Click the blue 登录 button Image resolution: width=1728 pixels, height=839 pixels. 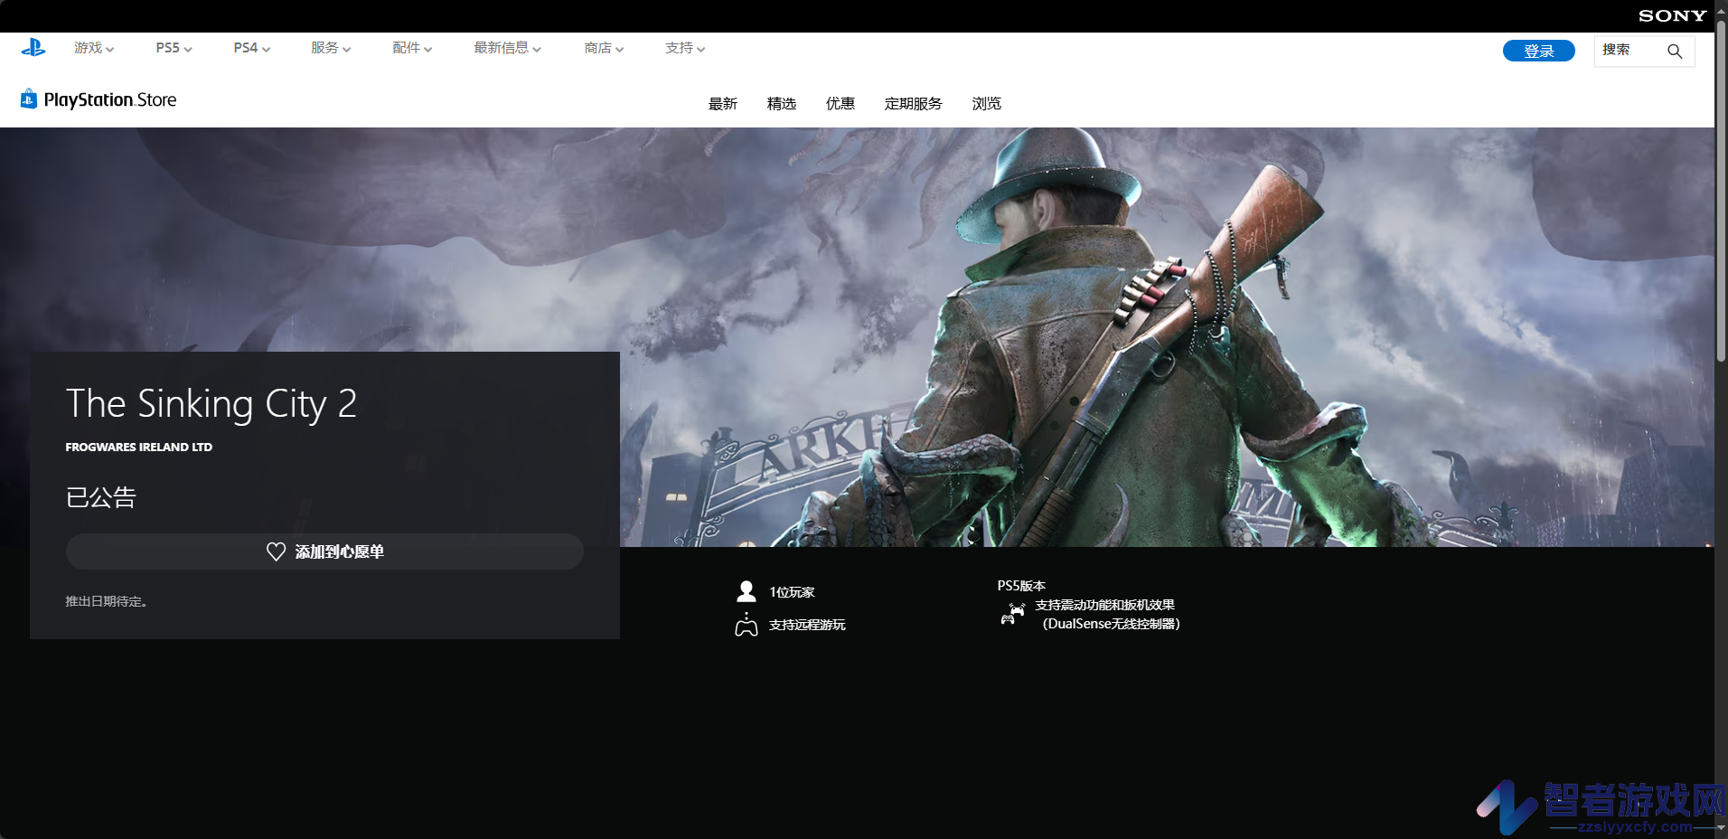click(1539, 51)
